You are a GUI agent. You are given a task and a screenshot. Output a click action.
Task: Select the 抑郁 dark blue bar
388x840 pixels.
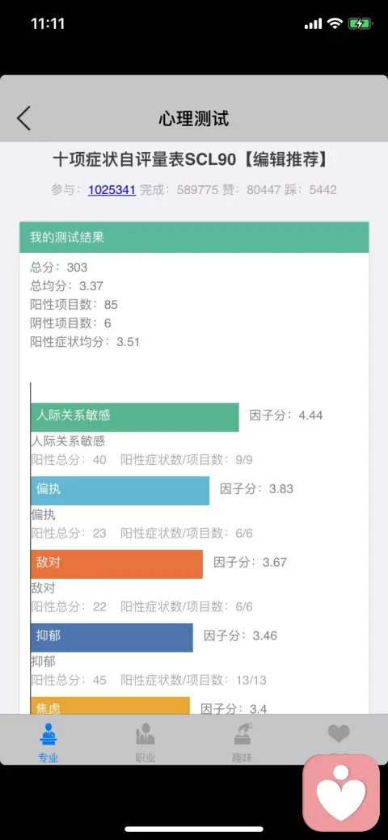tap(112, 637)
